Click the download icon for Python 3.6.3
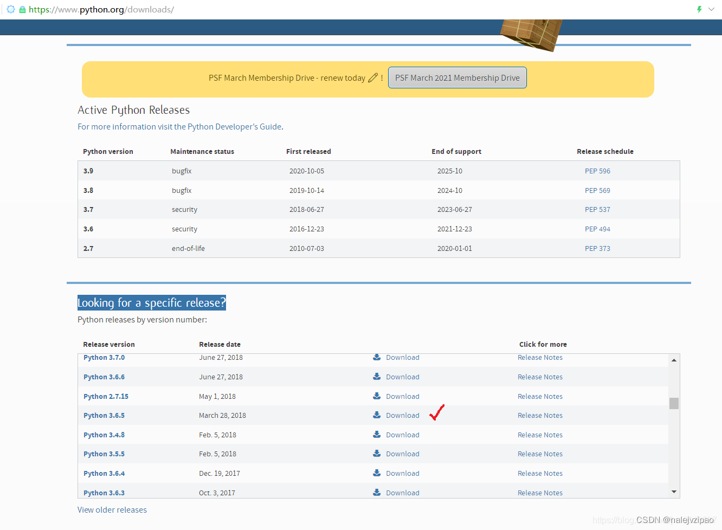722x530 pixels. 377,493
